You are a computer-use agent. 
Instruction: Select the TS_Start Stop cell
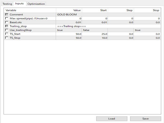(x=147, y=34)
